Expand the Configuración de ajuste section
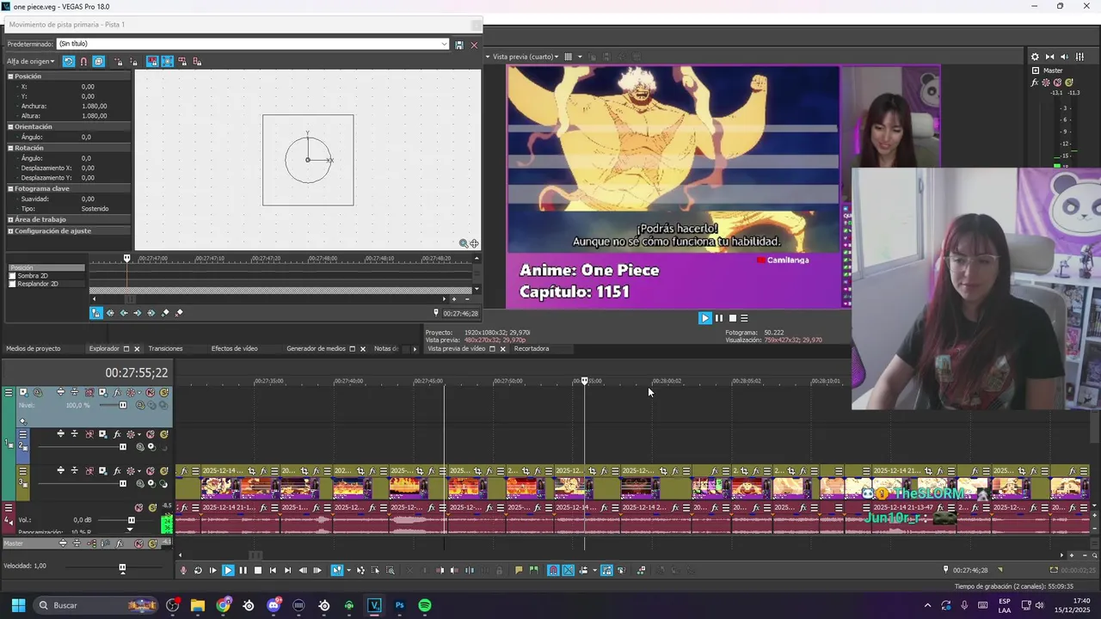 pyautogui.click(x=11, y=230)
